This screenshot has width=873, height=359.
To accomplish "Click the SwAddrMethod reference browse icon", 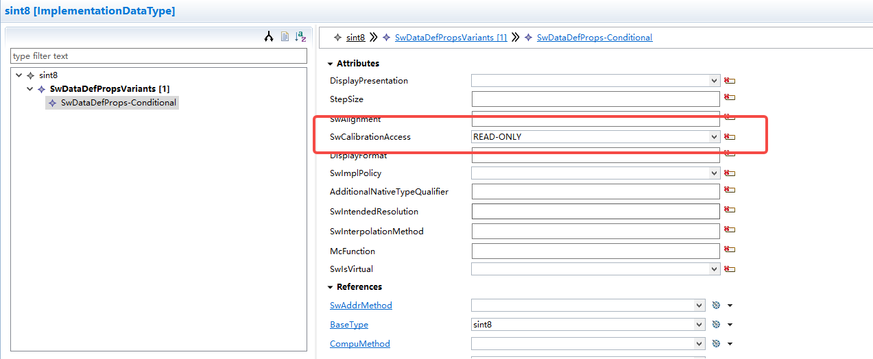I will pos(716,306).
